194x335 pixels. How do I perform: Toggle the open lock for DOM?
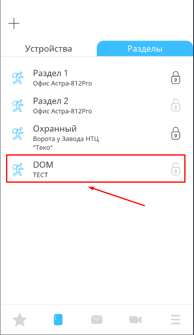coord(176,169)
